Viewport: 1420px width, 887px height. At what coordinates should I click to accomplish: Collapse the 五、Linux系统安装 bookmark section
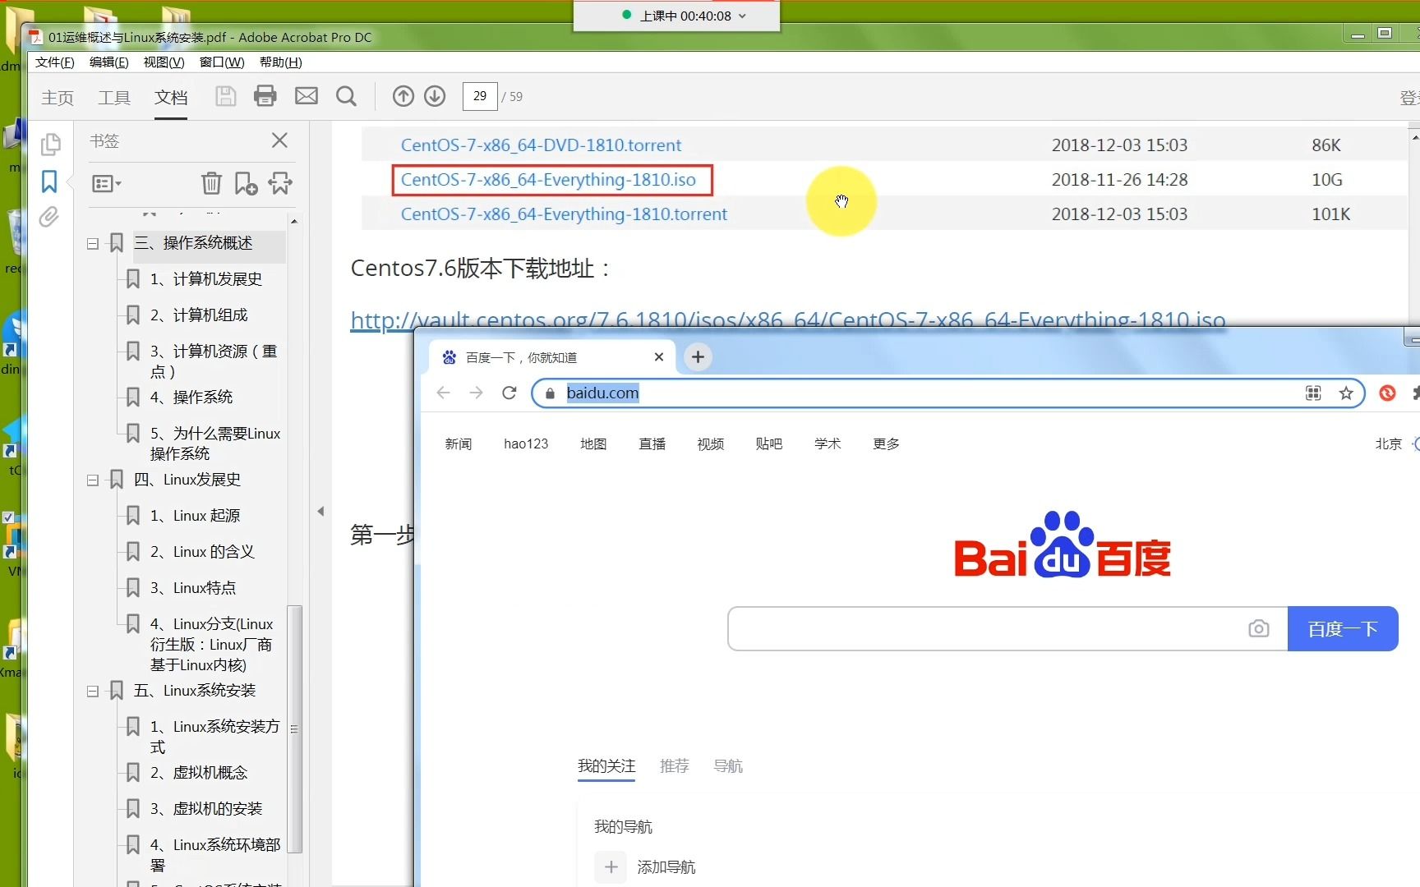coord(93,691)
